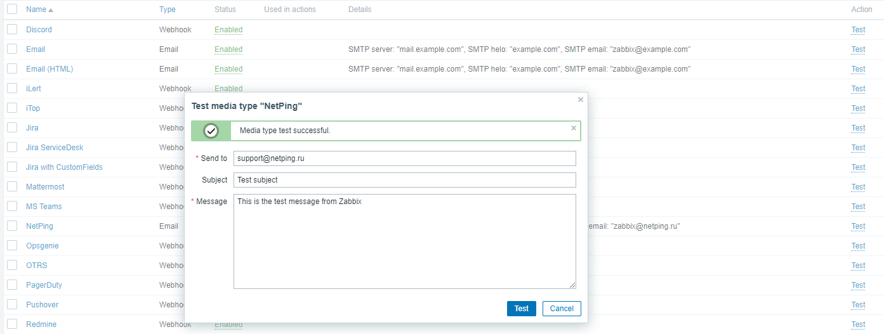
Task: Close the Test media type dialog
Action: [580, 100]
